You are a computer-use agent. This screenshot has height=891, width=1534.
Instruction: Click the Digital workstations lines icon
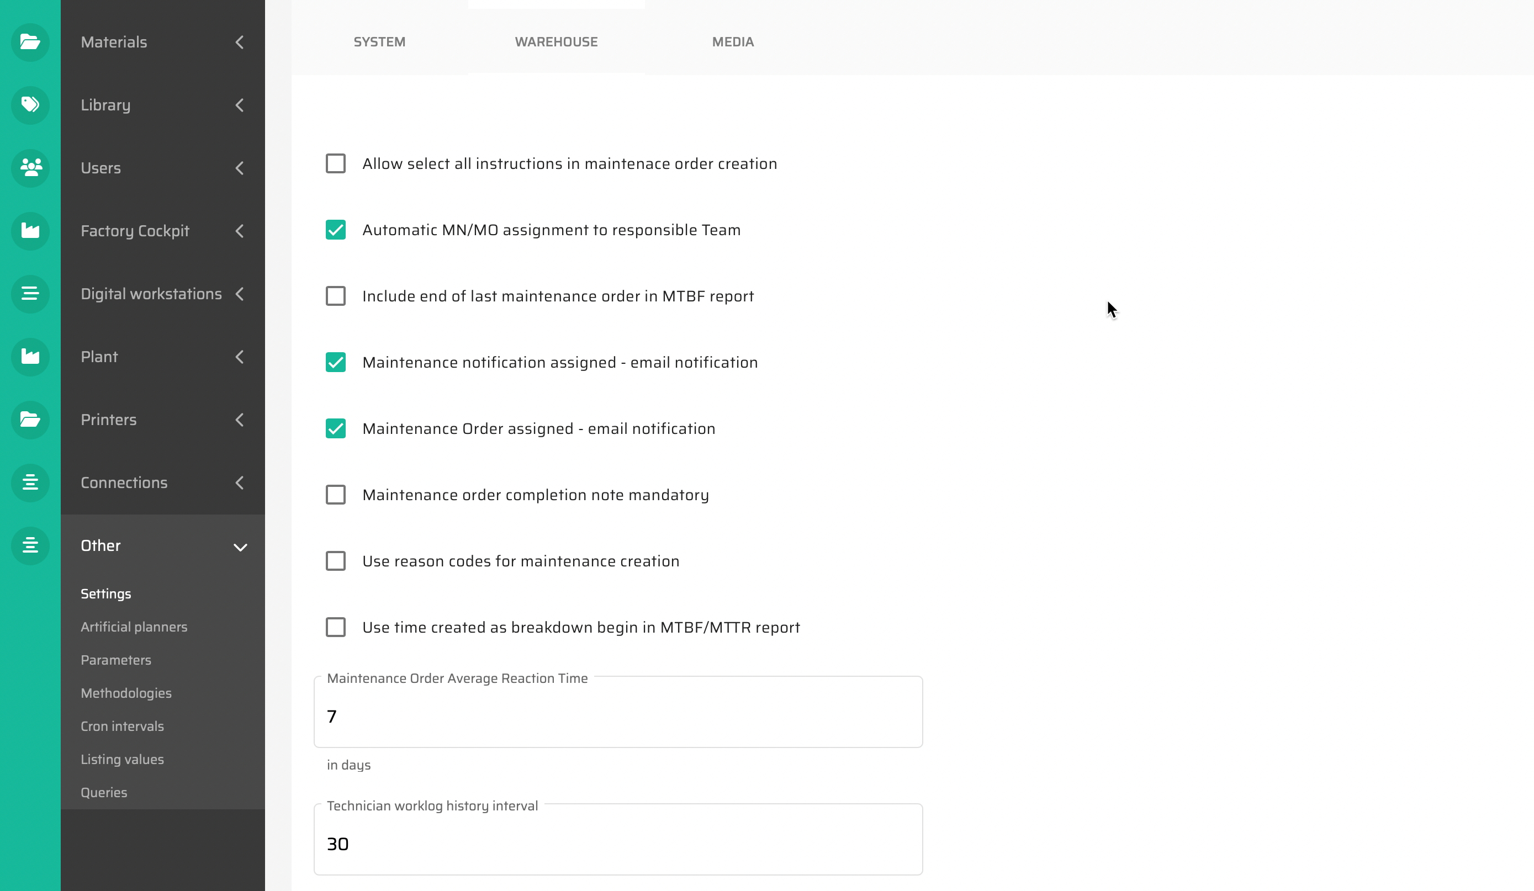tap(30, 293)
